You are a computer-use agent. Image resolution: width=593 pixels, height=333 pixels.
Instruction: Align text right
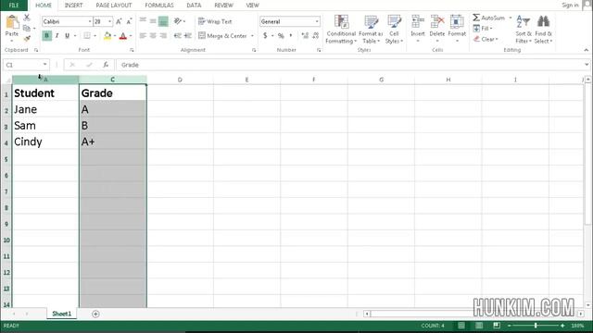tap(163, 35)
